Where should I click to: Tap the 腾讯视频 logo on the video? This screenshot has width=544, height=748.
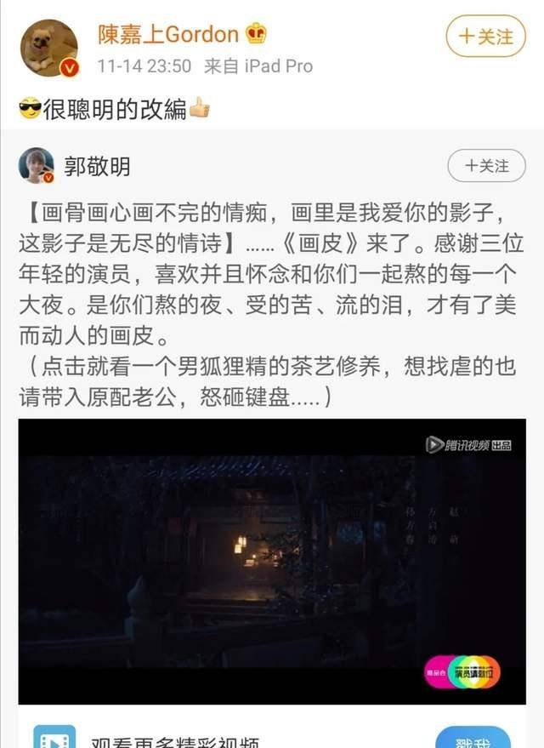click(x=468, y=444)
